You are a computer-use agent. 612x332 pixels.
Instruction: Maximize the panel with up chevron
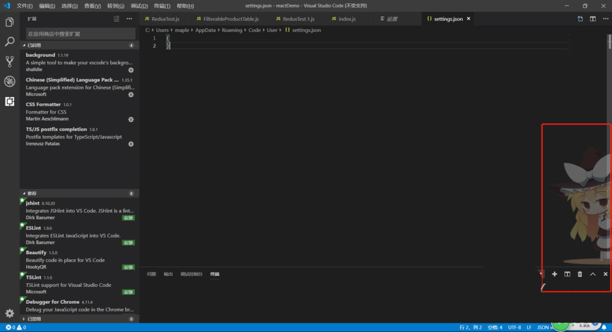click(592, 274)
